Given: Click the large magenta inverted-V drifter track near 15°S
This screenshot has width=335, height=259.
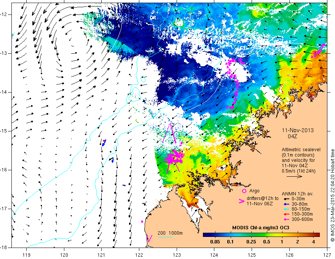Looking at the screenshot, I should point(169,133).
